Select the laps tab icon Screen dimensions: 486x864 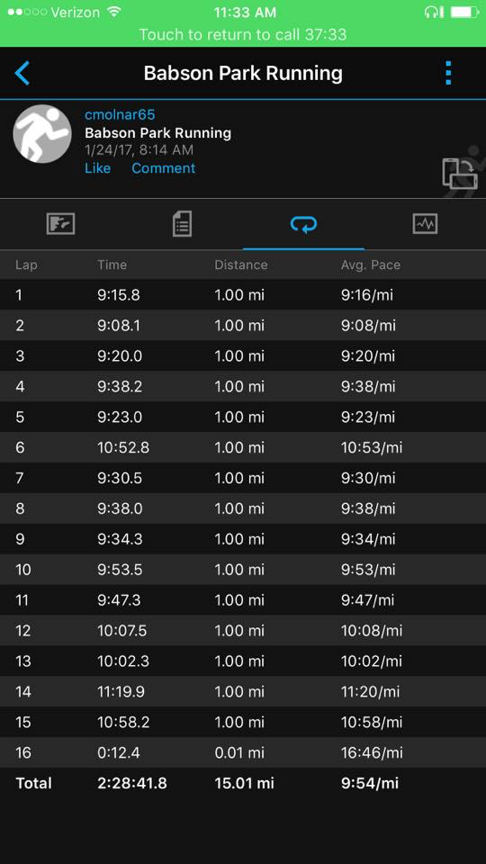pyautogui.click(x=303, y=224)
